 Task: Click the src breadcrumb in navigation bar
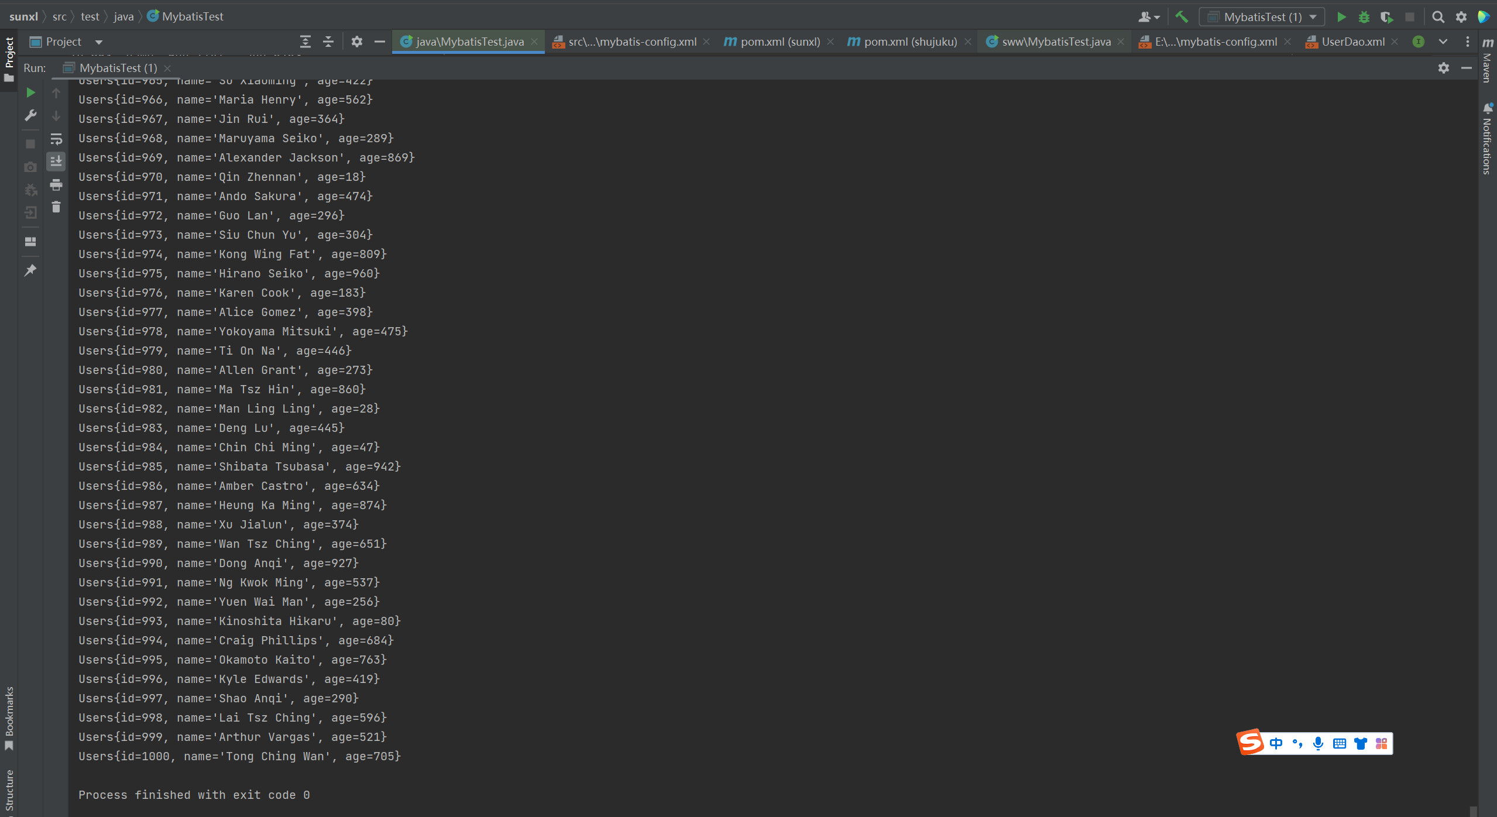pos(59,16)
